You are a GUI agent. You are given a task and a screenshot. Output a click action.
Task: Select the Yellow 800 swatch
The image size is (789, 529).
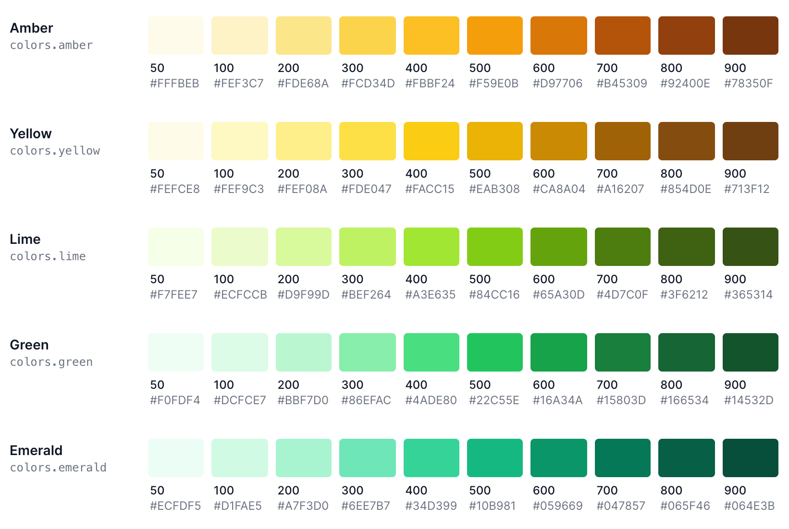tap(687, 141)
